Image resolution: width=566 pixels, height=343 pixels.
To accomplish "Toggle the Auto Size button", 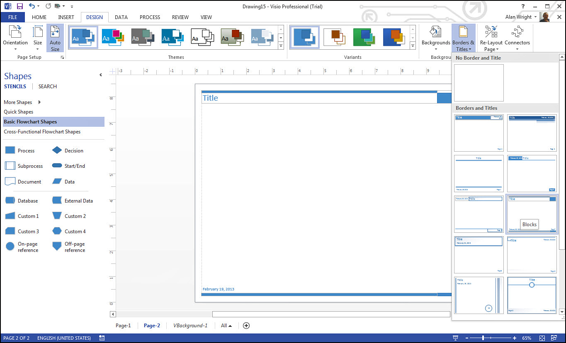I will pos(55,38).
